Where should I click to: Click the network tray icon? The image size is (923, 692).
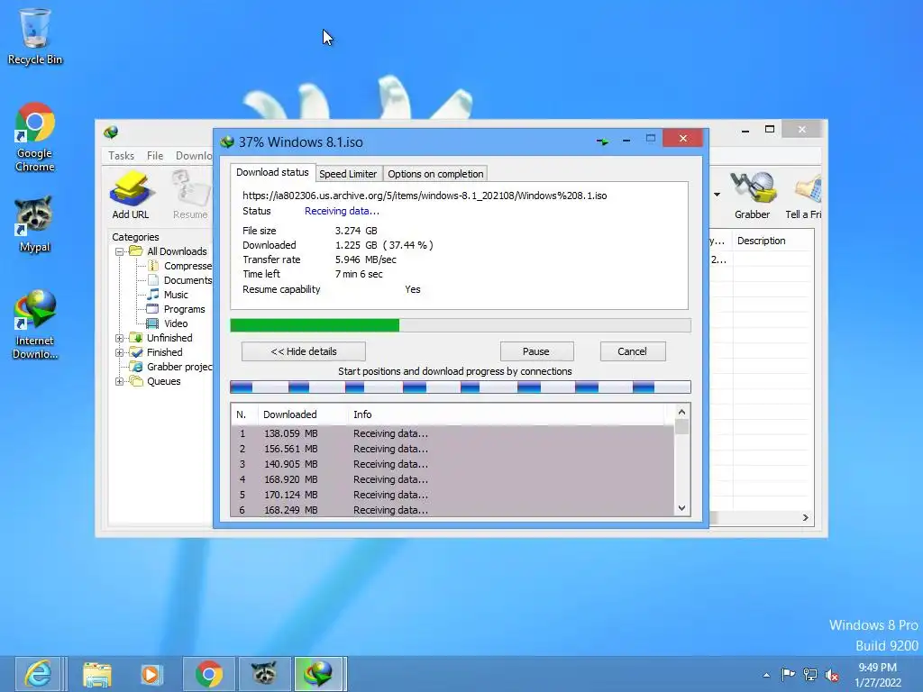tap(810, 674)
